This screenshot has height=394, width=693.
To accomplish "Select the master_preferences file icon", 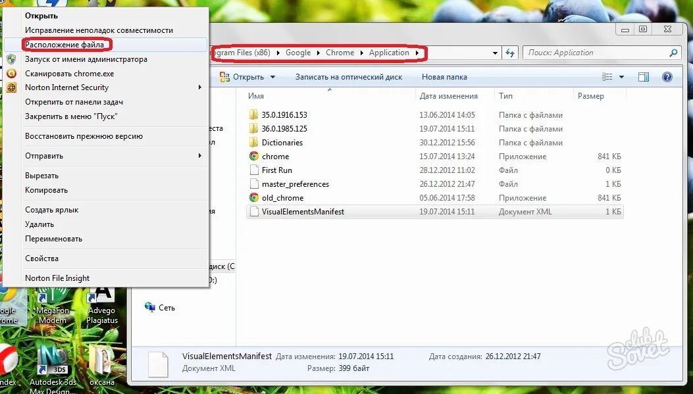I will 254,184.
